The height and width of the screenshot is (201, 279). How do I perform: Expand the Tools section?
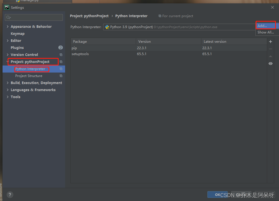8,97
